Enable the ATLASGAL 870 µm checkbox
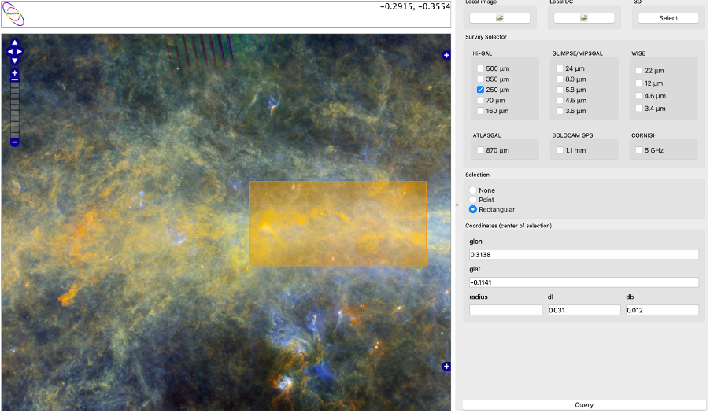This screenshot has width=710, height=413. (480, 150)
